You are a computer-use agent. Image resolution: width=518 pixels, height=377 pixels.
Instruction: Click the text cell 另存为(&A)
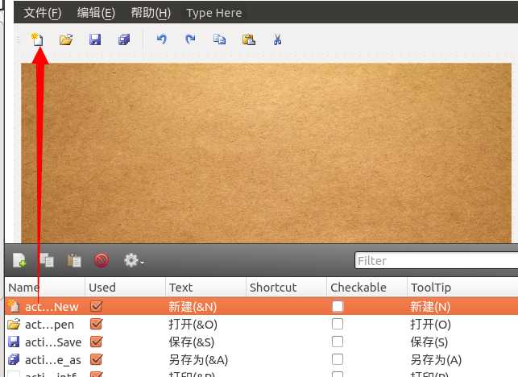point(198,360)
